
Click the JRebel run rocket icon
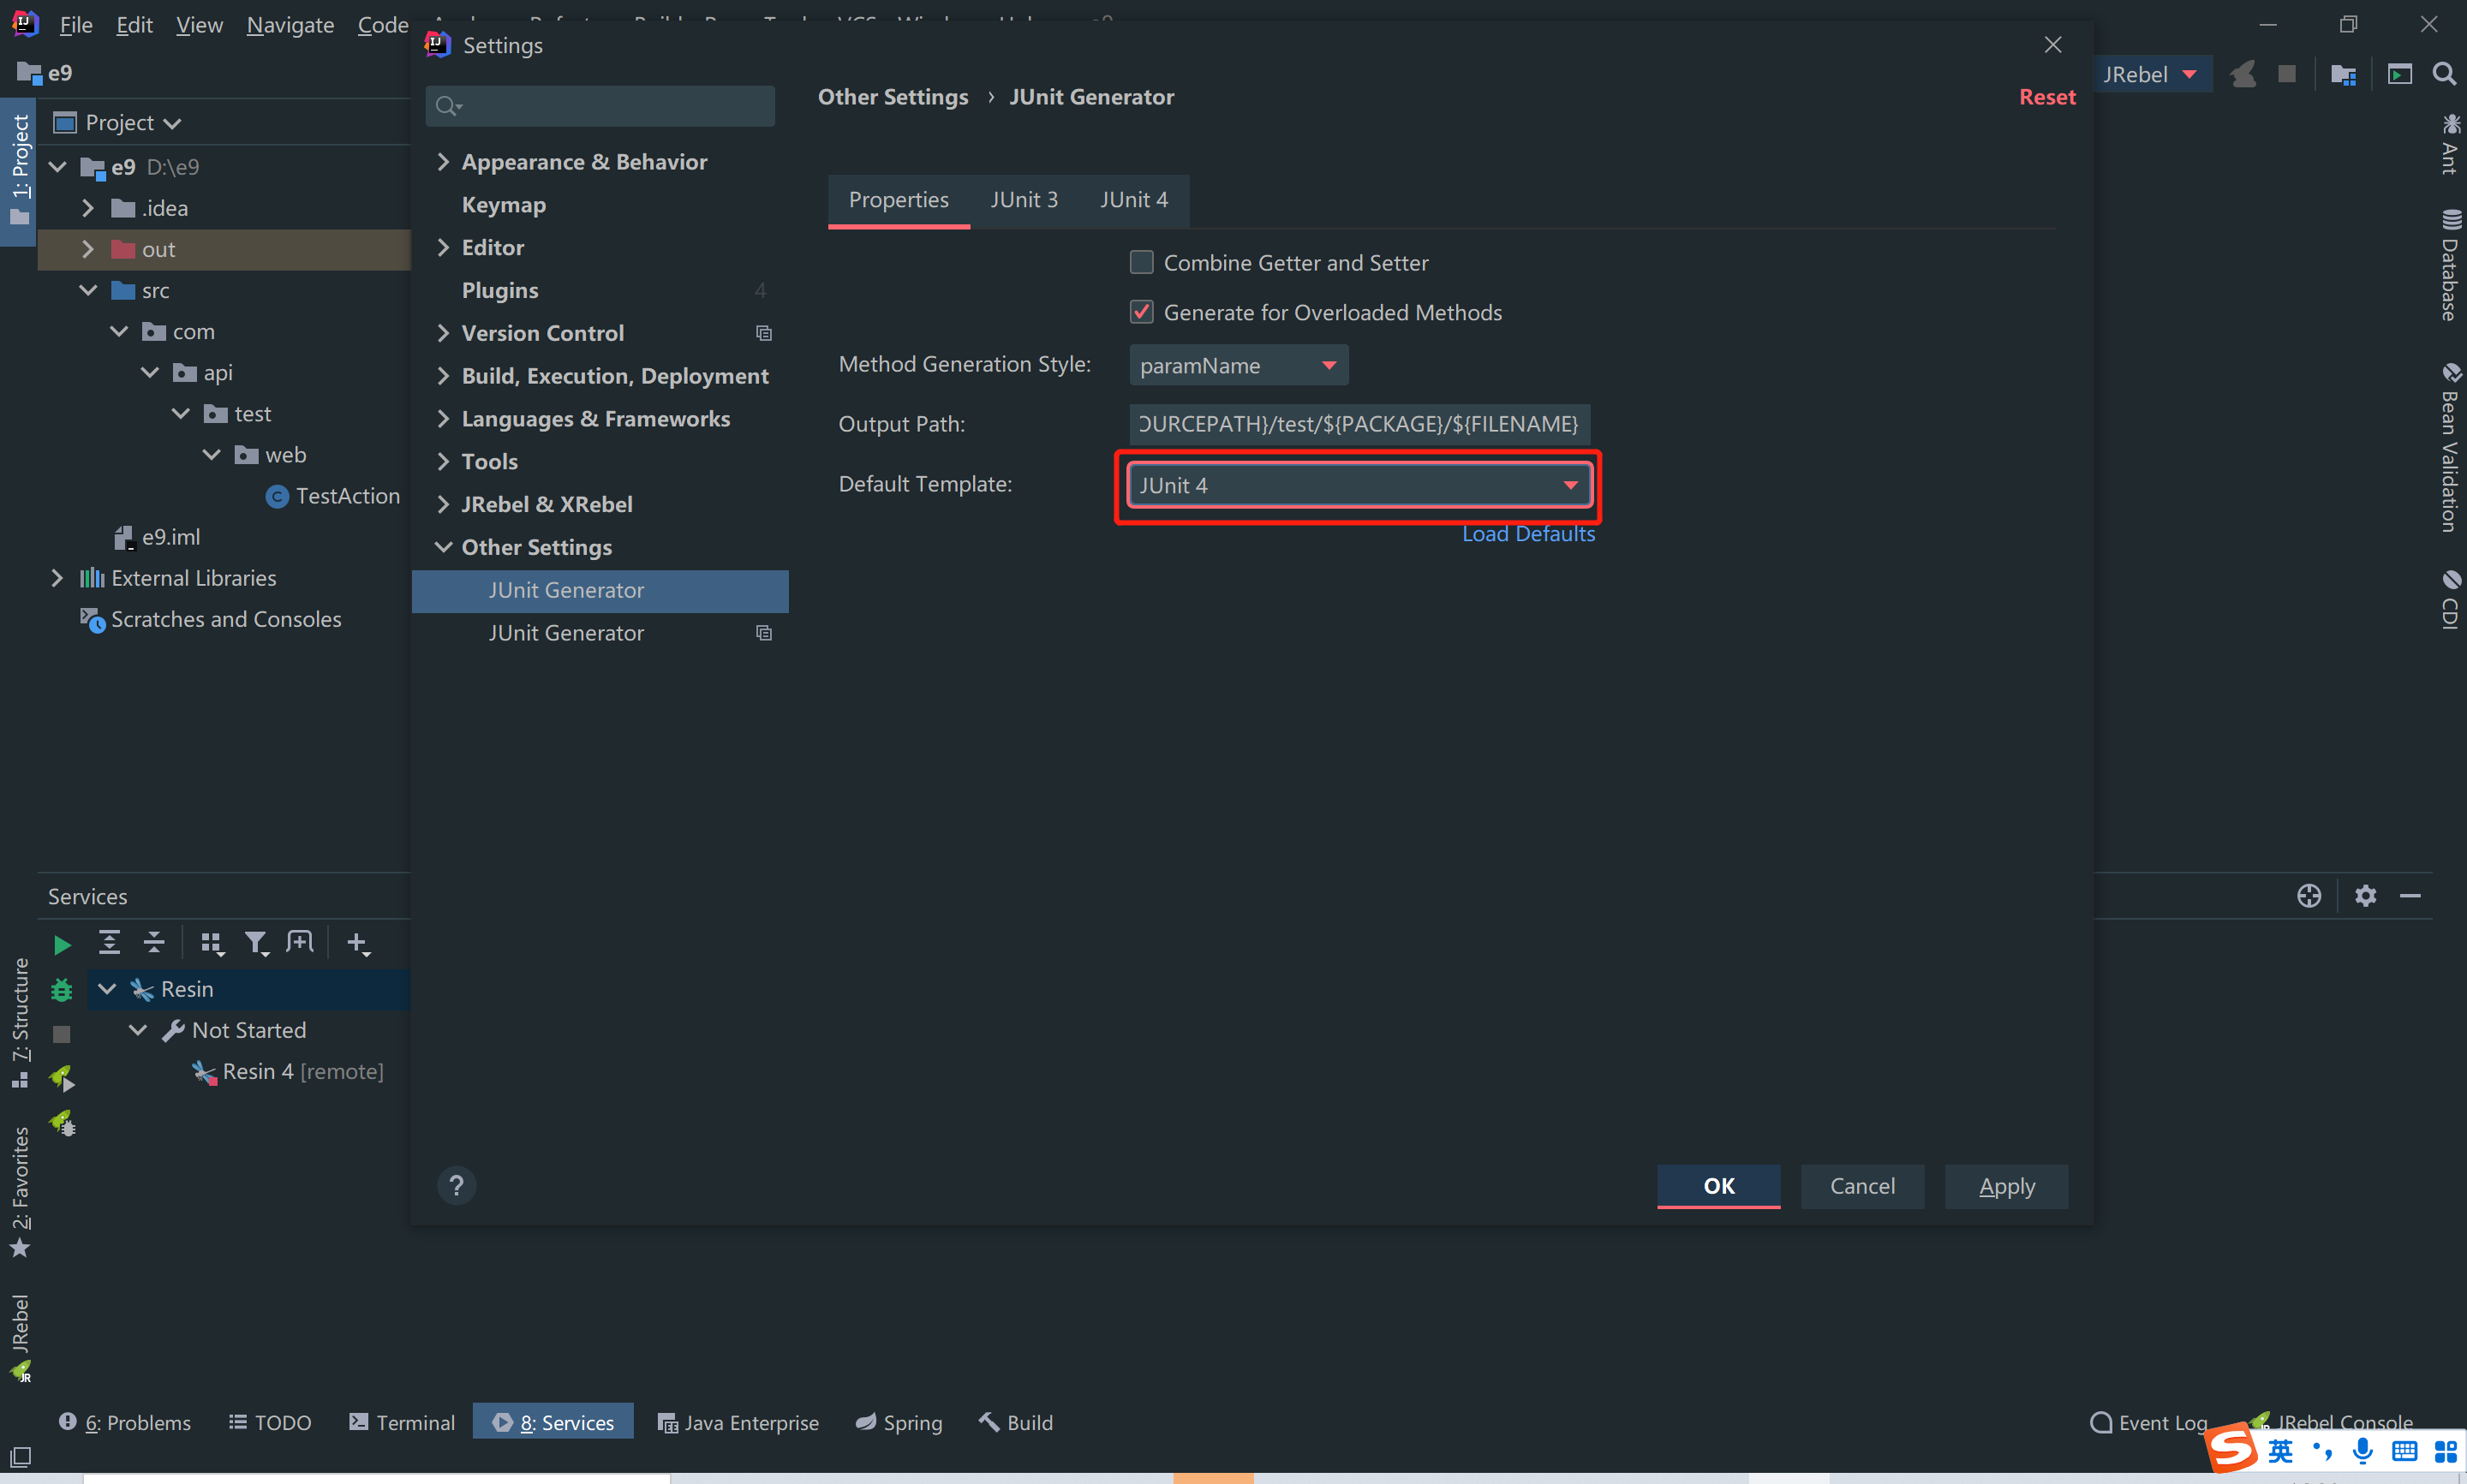click(62, 1078)
